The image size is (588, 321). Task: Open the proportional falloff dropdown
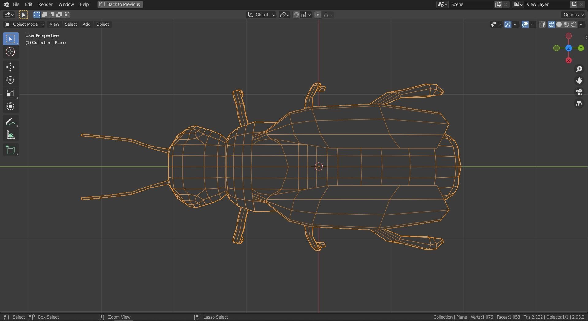click(x=328, y=15)
